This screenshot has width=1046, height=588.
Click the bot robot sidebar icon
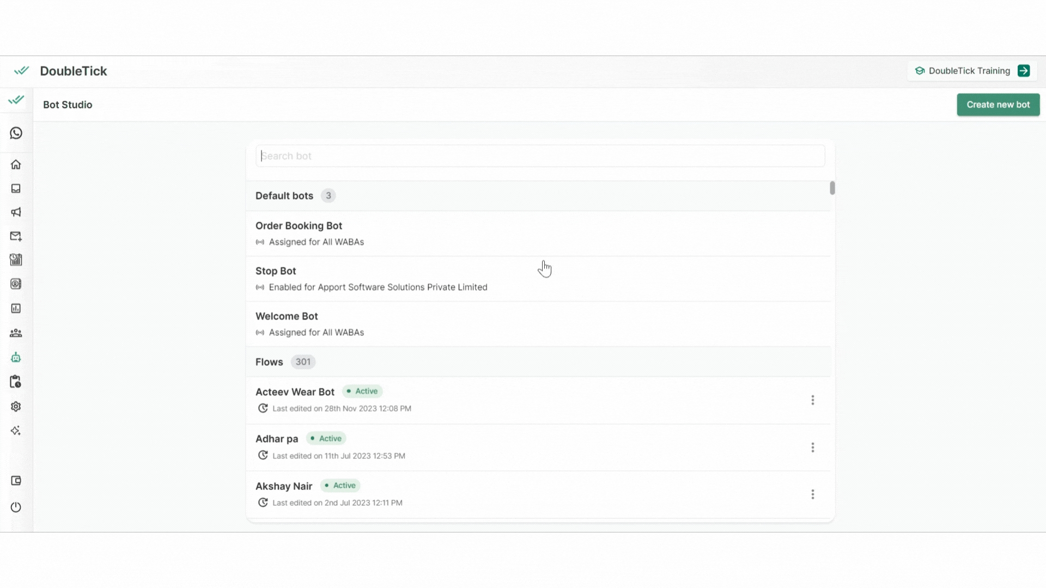pyautogui.click(x=16, y=358)
